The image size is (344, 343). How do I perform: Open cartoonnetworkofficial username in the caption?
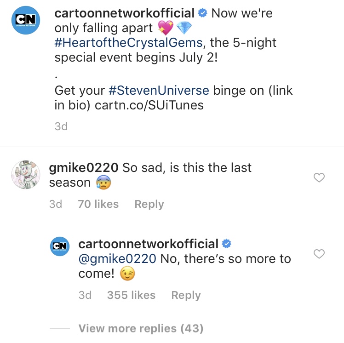(124, 13)
